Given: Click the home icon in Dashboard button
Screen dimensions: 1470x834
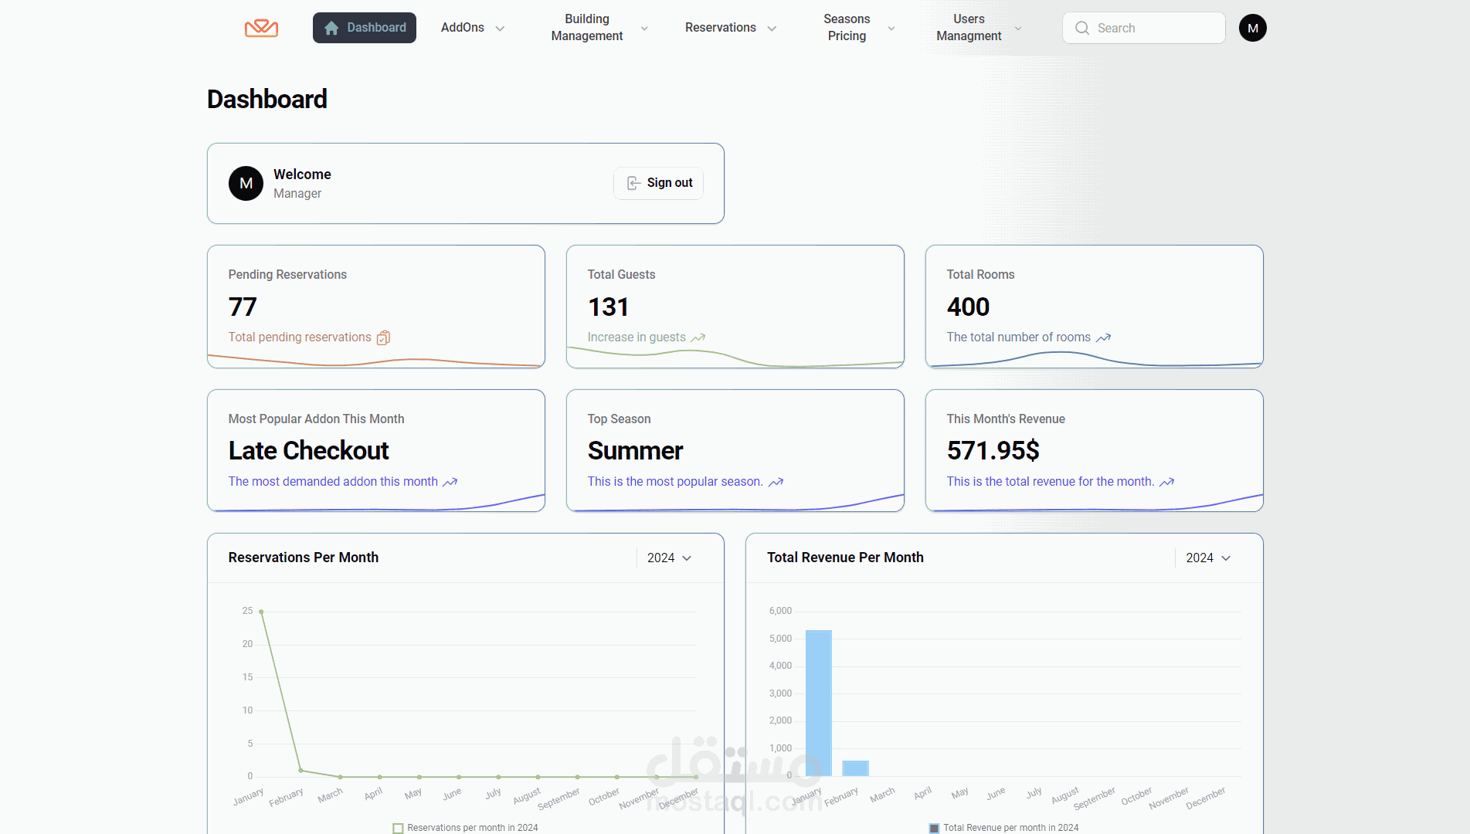Looking at the screenshot, I should click(x=331, y=28).
